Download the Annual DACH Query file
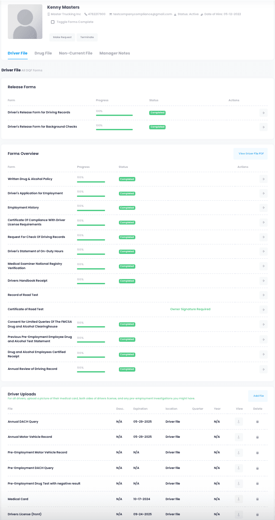The image size is (275, 520). coord(239,421)
